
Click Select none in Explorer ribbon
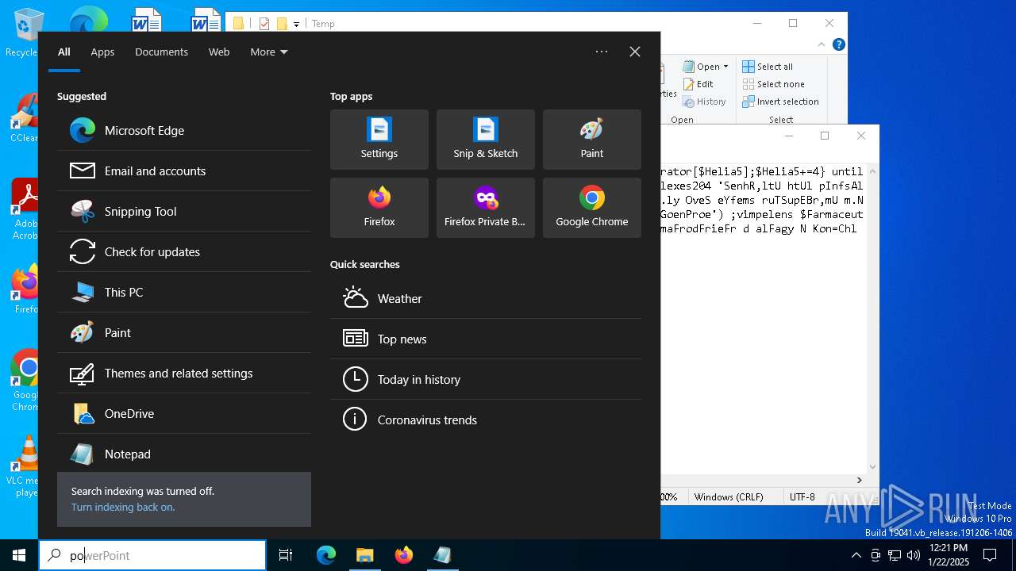[x=773, y=84]
